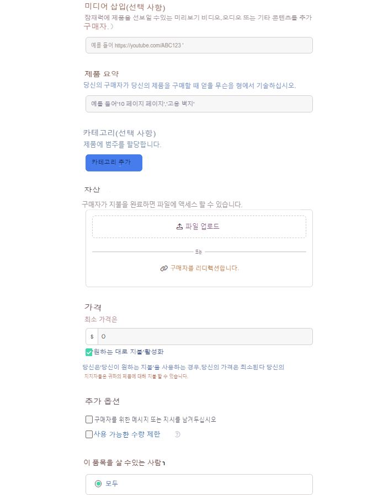Click the 원하는 대로 지불 활성화 label

pos(129,352)
